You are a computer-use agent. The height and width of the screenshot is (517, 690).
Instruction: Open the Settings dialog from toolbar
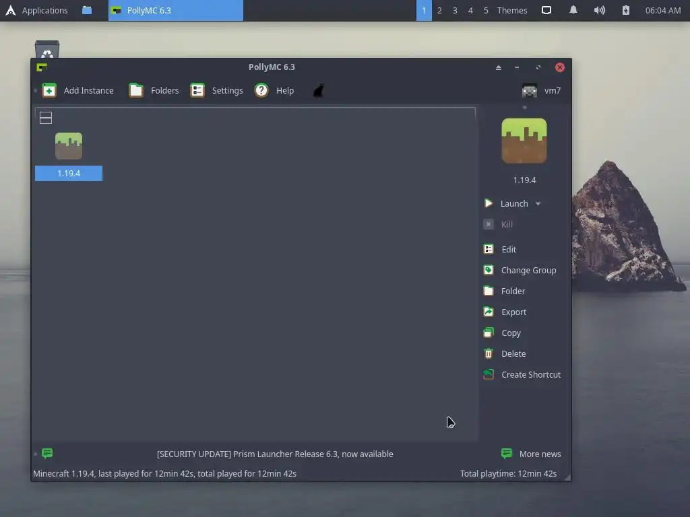(216, 91)
